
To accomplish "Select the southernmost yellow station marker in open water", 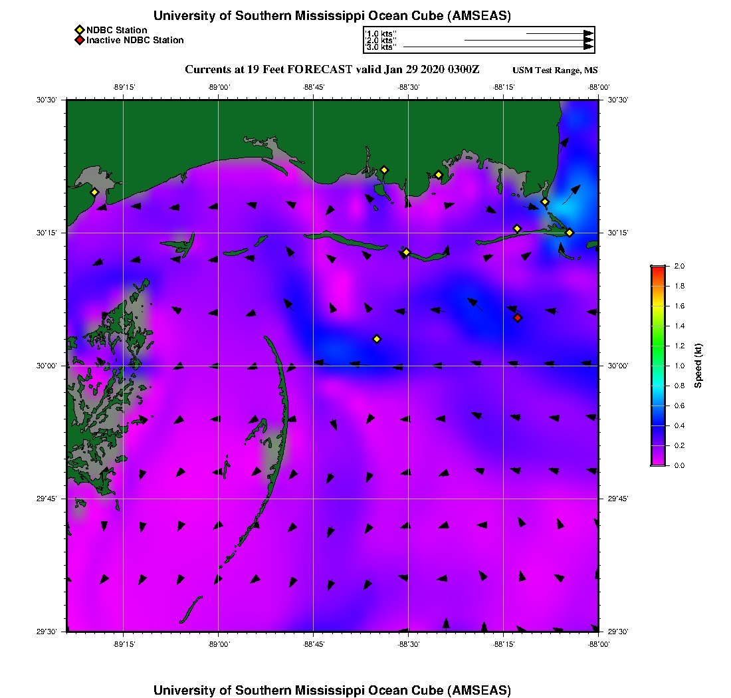I will click(377, 339).
